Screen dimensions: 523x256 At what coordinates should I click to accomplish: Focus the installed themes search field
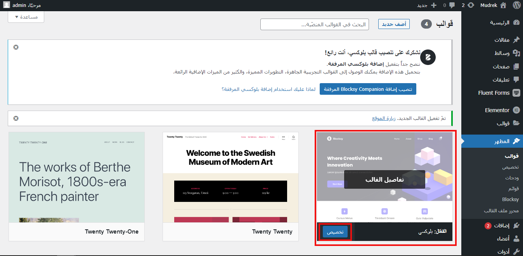pos(314,24)
